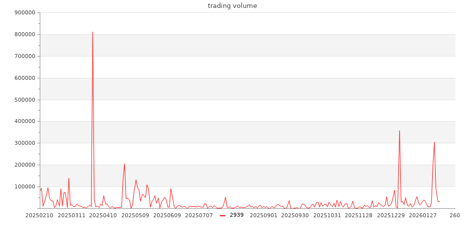The height and width of the screenshot is (248, 465).
Task: Click the 100000 y-axis label
Action: [25, 186]
